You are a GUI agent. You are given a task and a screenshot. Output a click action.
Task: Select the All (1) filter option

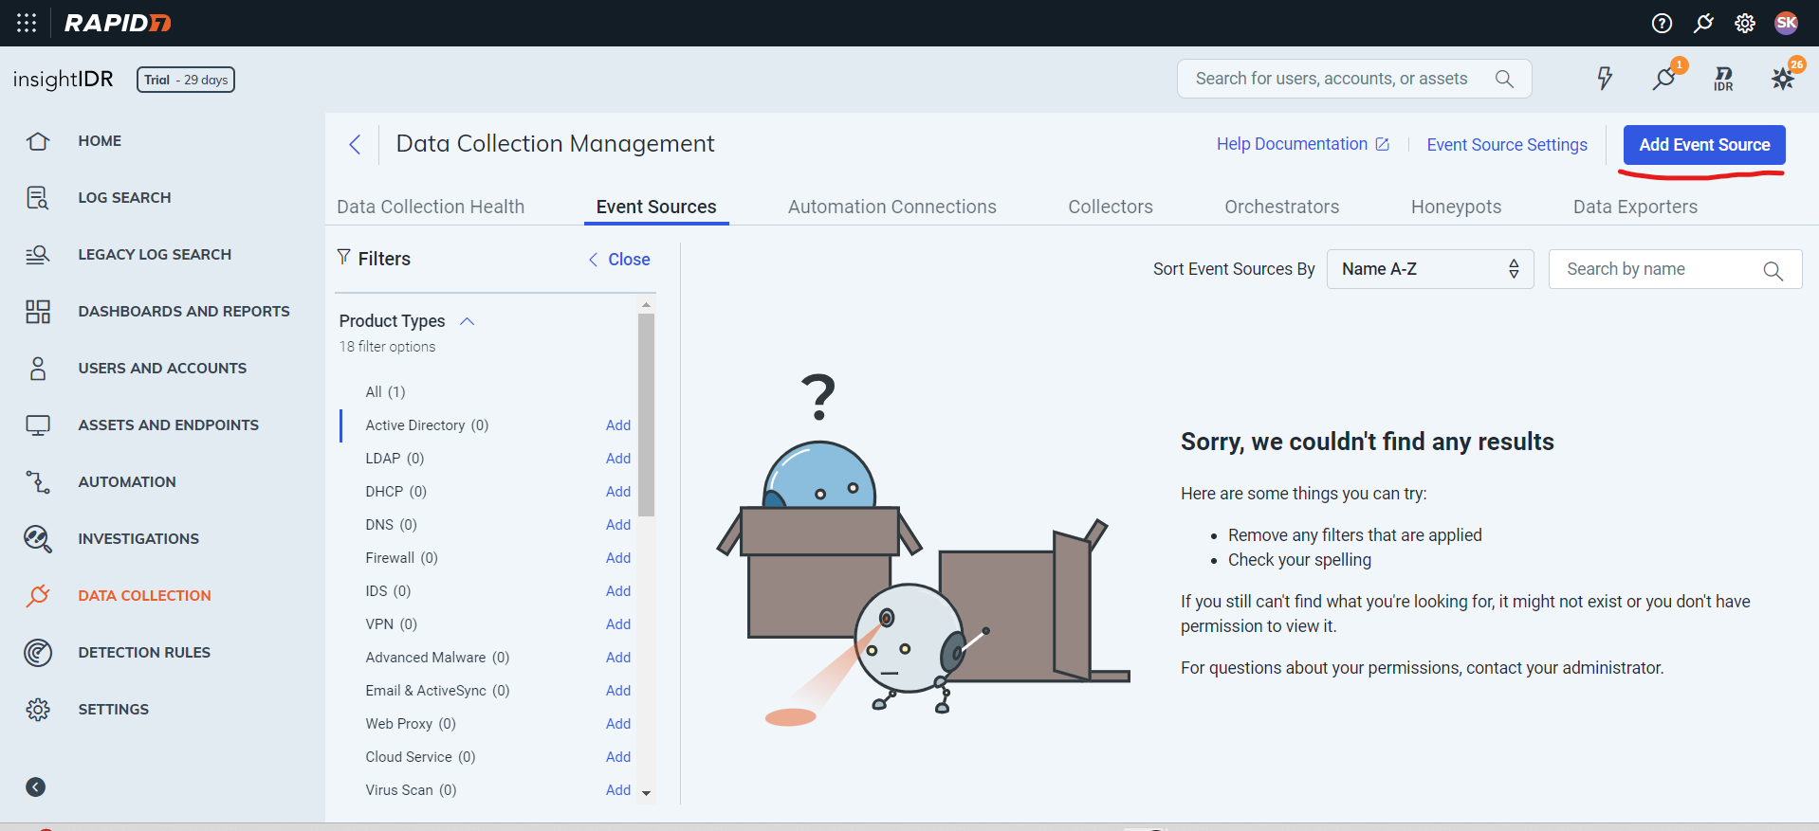point(385,392)
